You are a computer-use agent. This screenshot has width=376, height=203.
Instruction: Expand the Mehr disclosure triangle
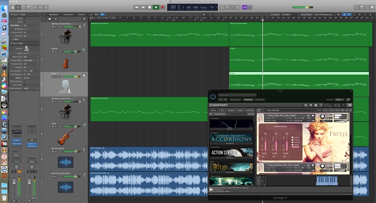click(x=12, y=39)
